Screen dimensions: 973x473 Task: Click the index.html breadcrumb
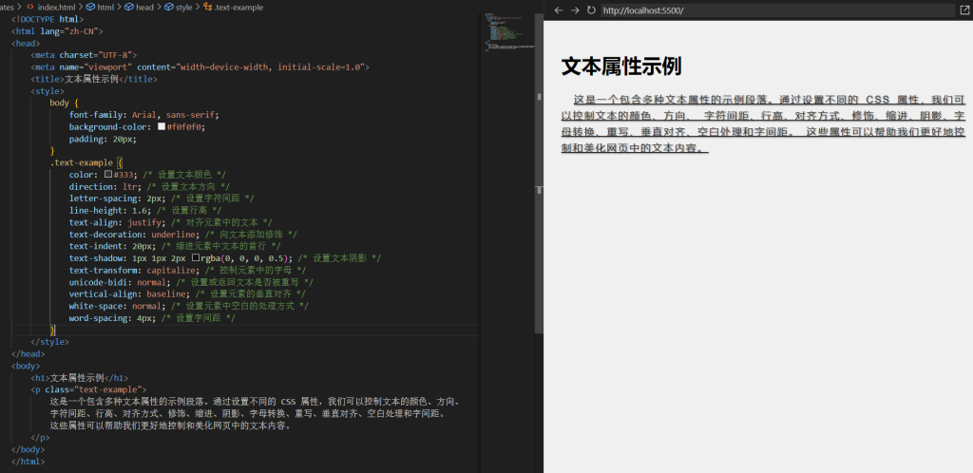(x=56, y=7)
